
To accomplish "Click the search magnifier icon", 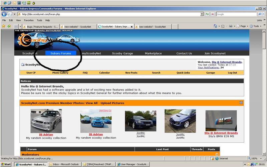I will [259, 14].
